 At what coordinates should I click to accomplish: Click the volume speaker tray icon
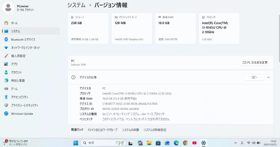(254, 143)
